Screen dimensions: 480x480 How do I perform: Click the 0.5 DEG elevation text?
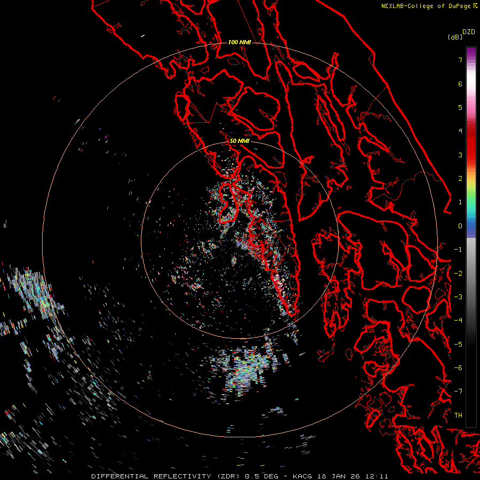[x=261, y=476]
